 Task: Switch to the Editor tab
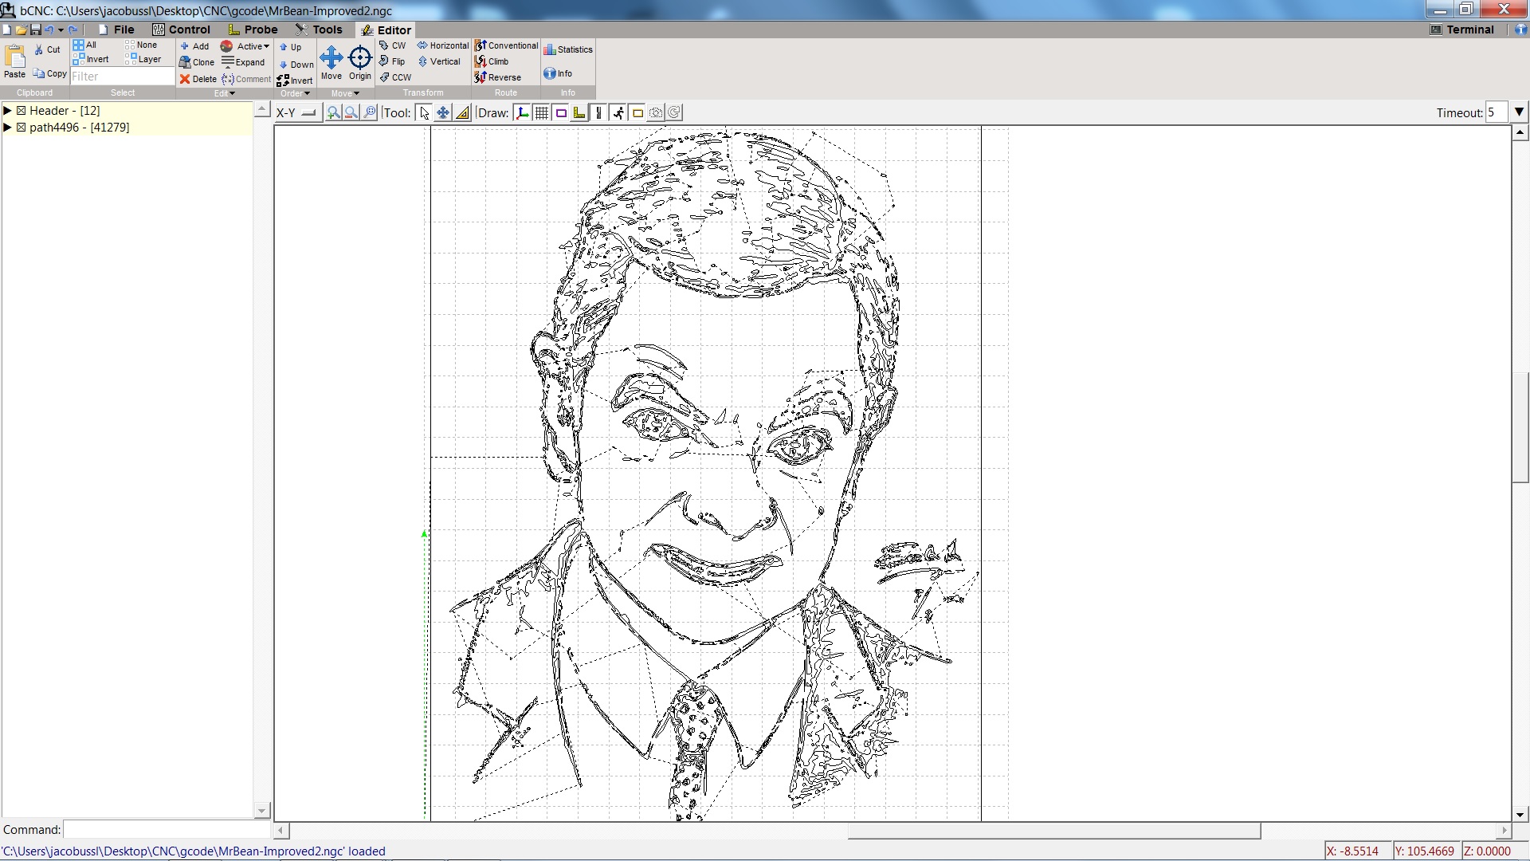(386, 29)
